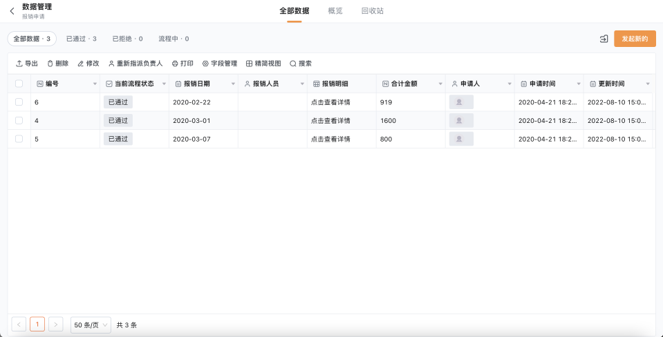Switch to 精简视图 compact view
663x337 pixels.
tap(263, 64)
